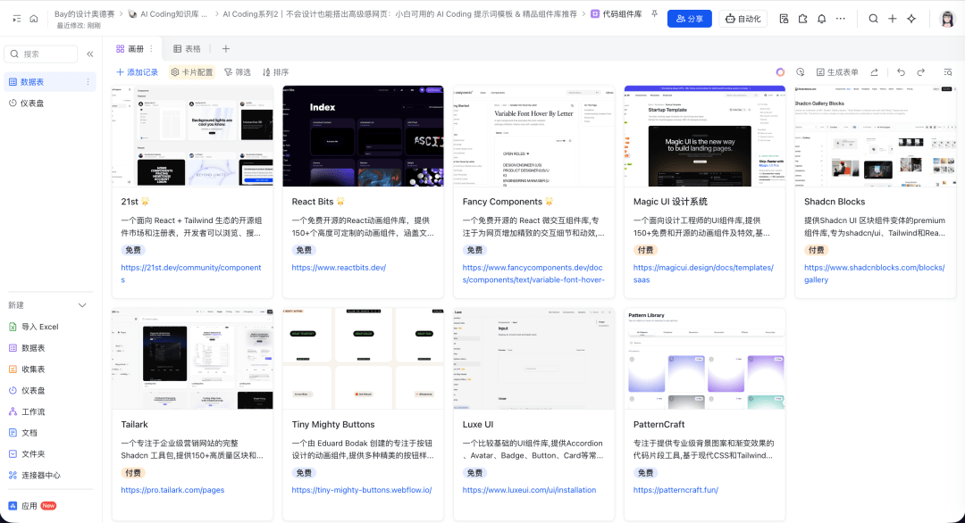Viewport: 965px width, 523px height.
Task: Click the history clock icon in toolbar
Action: [x=800, y=72]
